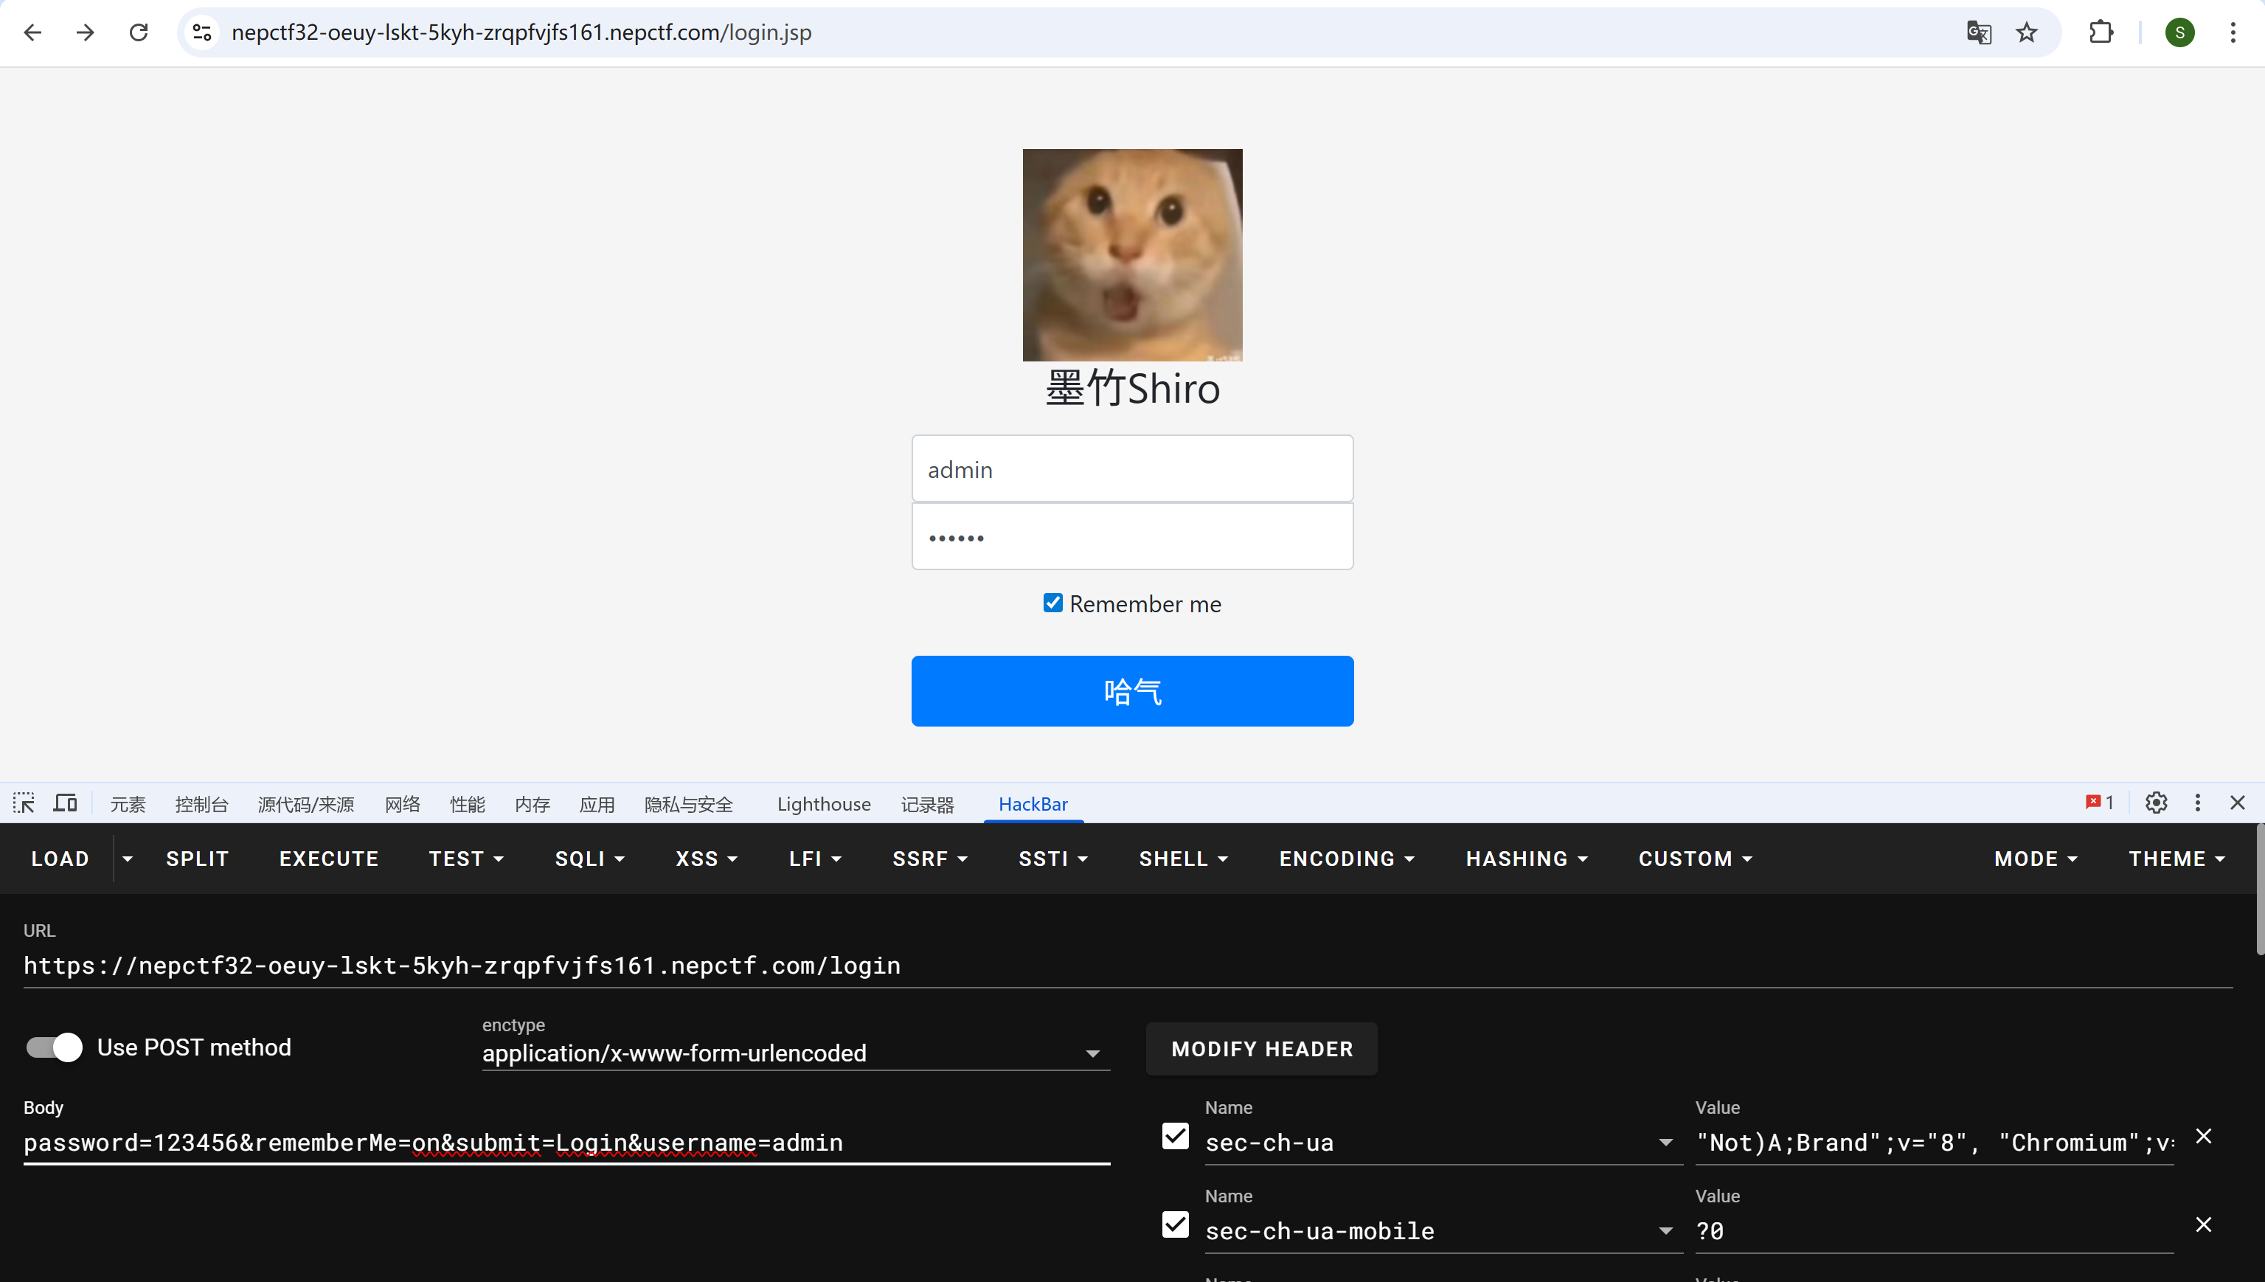Image resolution: width=2265 pixels, height=1282 pixels.
Task: Open the SSTI dropdown menu
Action: 1052,859
